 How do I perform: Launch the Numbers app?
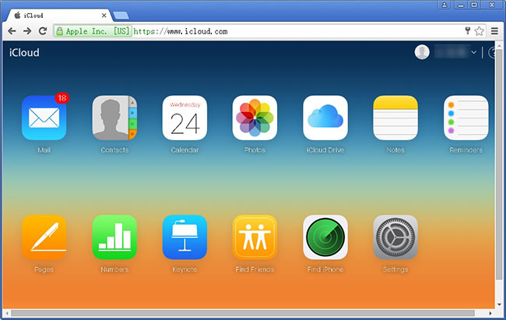(114, 237)
